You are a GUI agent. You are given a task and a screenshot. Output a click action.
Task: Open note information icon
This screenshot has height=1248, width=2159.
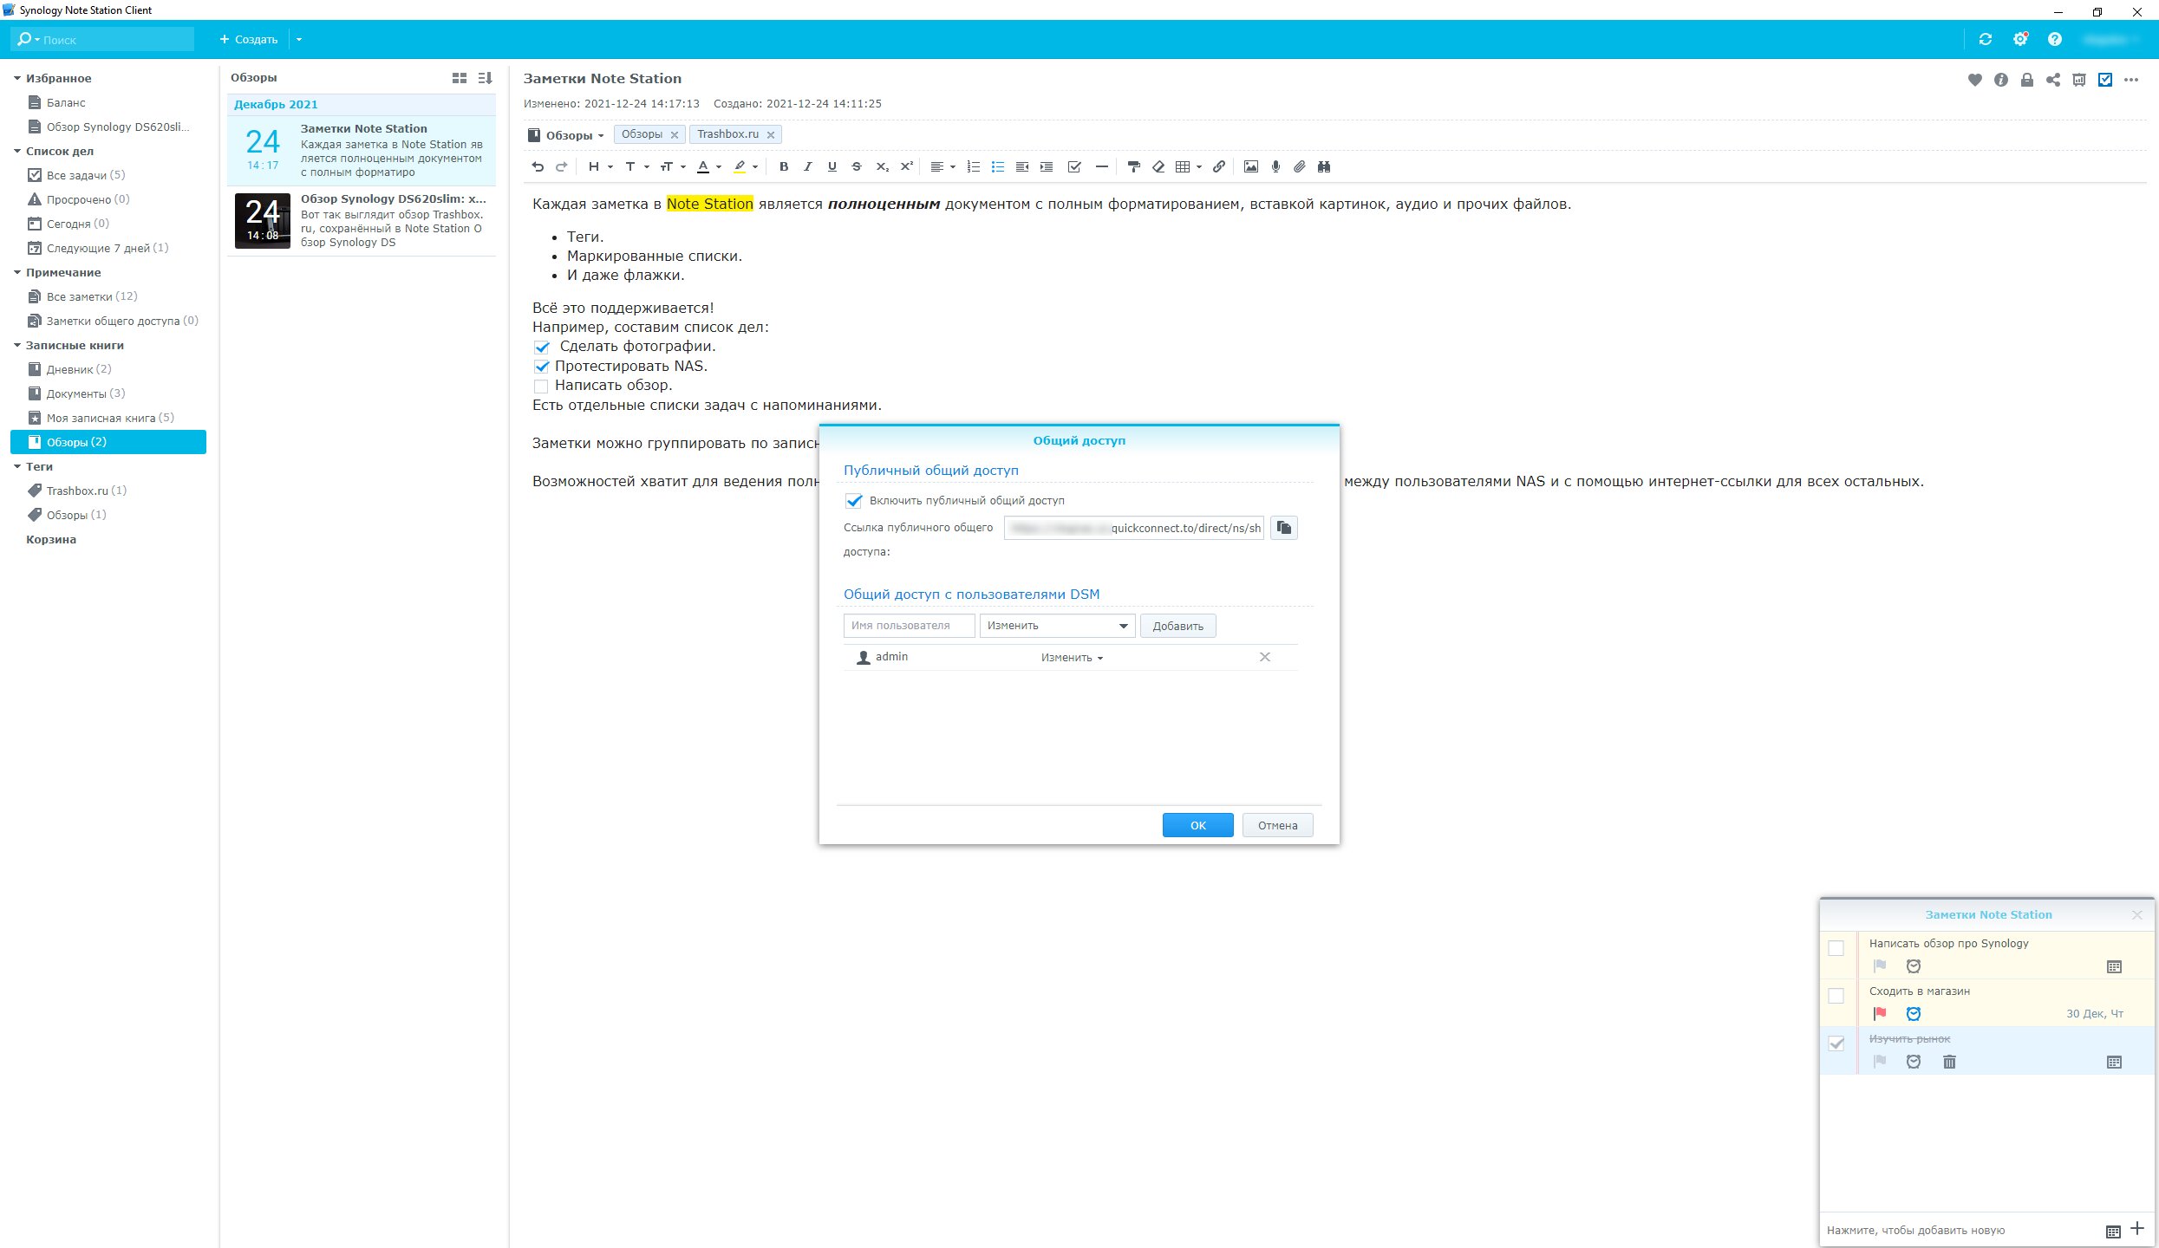[x=2001, y=80]
